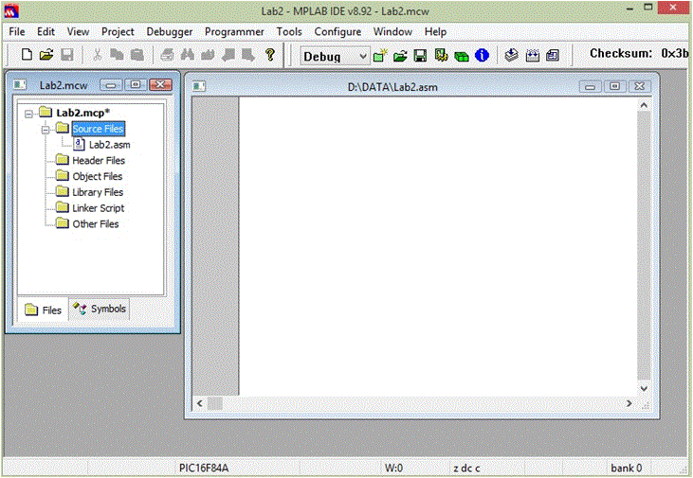Select the Library Files folder
This screenshot has width=693, height=478.
point(98,192)
